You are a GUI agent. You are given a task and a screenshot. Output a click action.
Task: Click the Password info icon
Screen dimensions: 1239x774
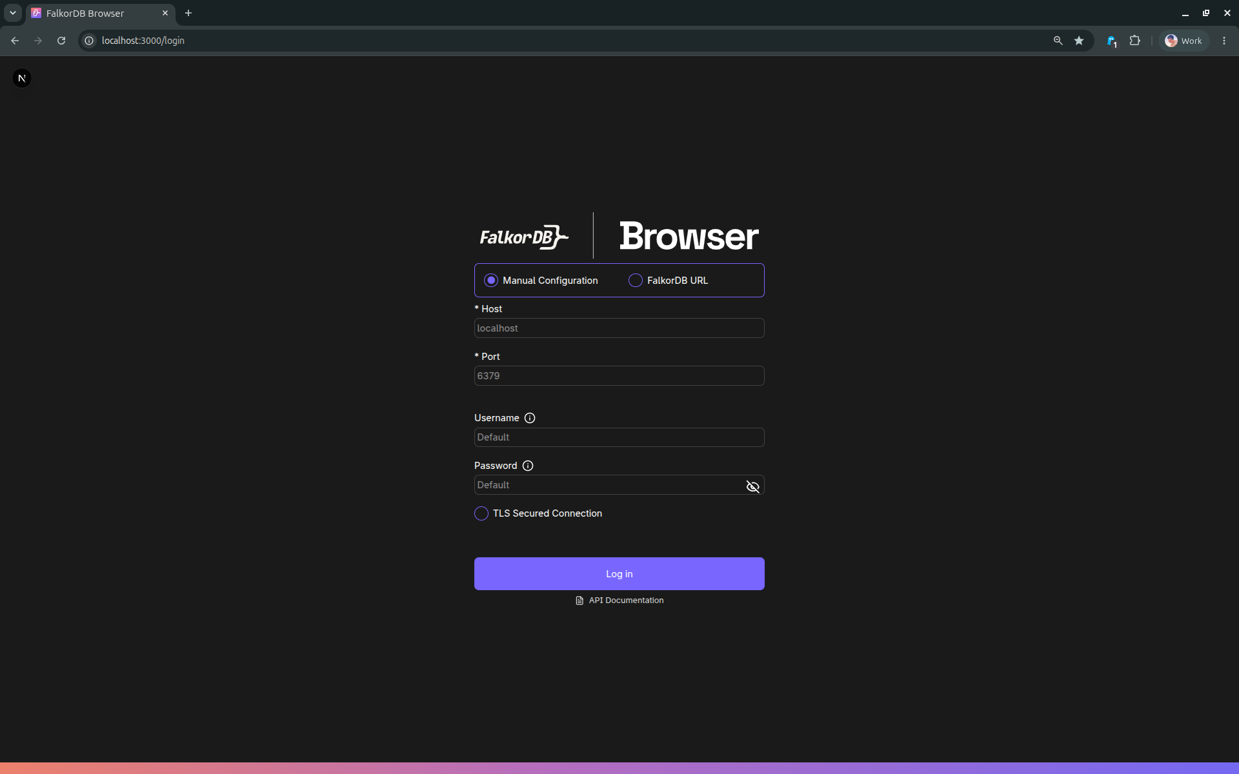pyautogui.click(x=528, y=466)
